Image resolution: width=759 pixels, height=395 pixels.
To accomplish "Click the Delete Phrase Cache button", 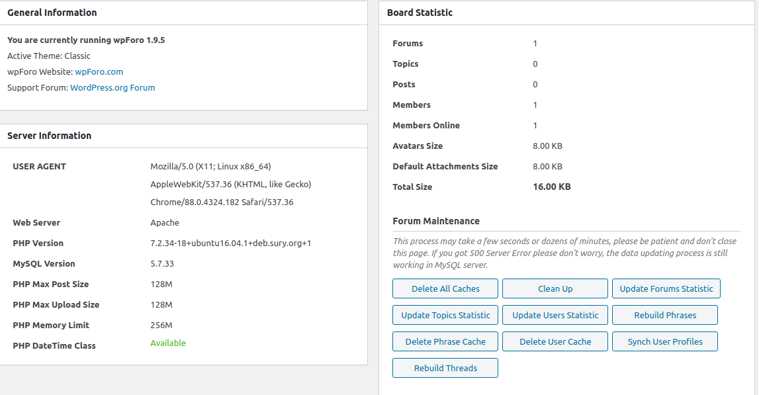I will [x=445, y=342].
